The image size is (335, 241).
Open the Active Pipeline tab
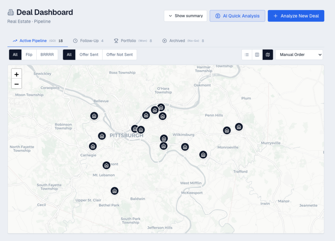pyautogui.click(x=38, y=41)
